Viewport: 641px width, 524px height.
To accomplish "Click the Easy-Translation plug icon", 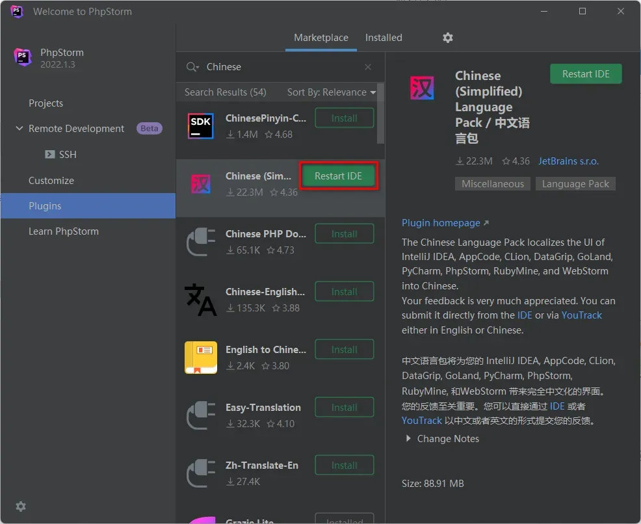I will pos(201,415).
